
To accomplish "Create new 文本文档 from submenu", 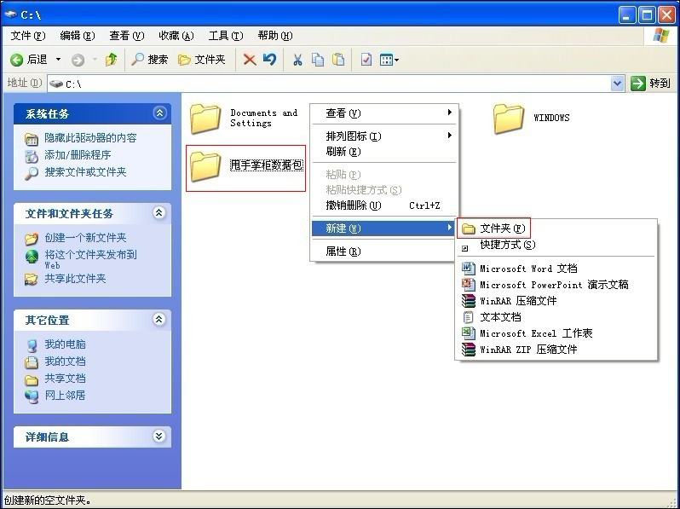I will click(556, 317).
